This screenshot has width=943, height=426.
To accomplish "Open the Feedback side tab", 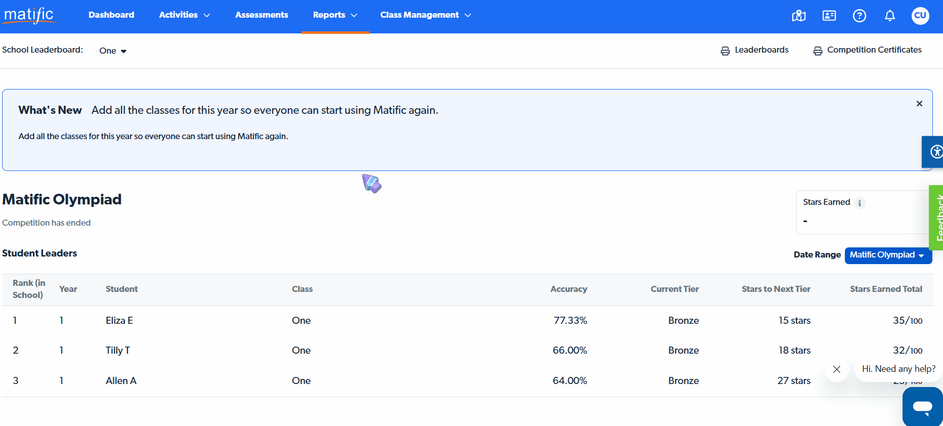I will click(x=937, y=218).
